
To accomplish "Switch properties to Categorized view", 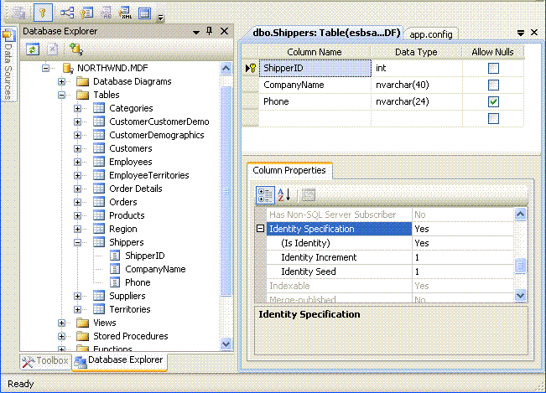I will (x=265, y=195).
